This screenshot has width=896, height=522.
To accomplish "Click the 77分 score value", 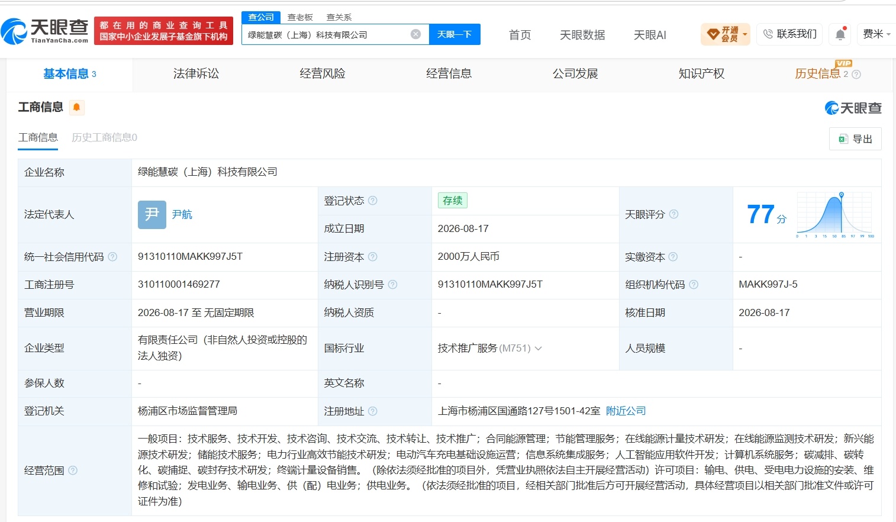I will (x=766, y=214).
